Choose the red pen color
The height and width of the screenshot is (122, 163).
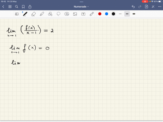[100, 14]
